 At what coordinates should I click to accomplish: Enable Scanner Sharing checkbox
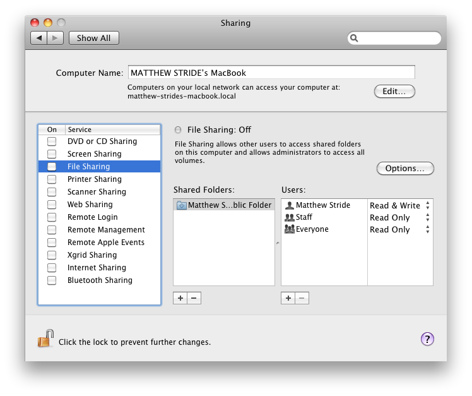(x=52, y=192)
